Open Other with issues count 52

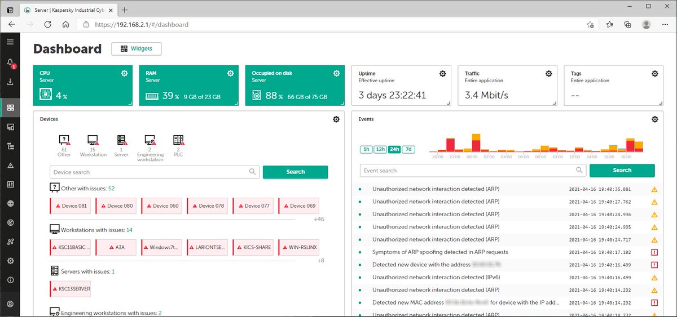click(x=111, y=189)
